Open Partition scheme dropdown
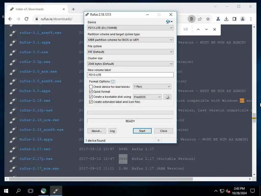This screenshot has width=261, height=196. tap(130, 40)
